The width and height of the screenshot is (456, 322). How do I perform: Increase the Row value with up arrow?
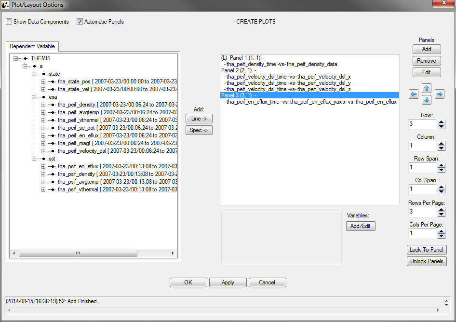point(441,121)
